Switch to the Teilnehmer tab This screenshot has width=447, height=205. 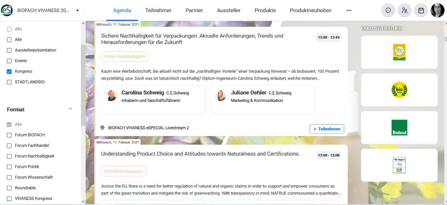point(158,11)
